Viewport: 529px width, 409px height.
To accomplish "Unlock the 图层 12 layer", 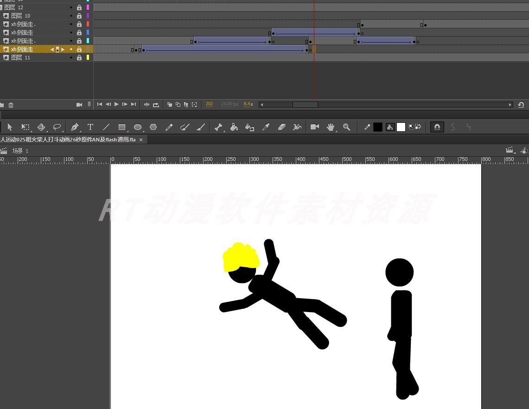I will pos(79,7).
